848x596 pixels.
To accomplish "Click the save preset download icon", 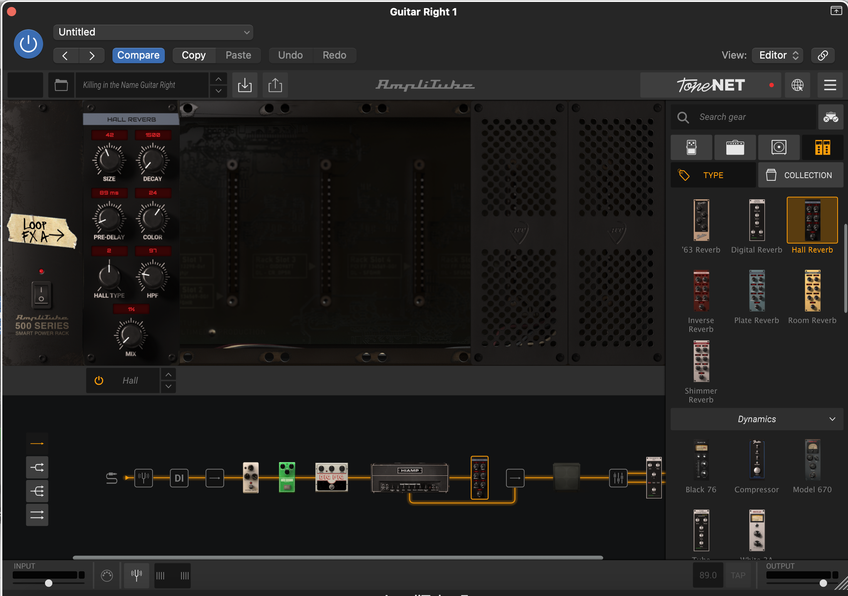I will click(245, 85).
